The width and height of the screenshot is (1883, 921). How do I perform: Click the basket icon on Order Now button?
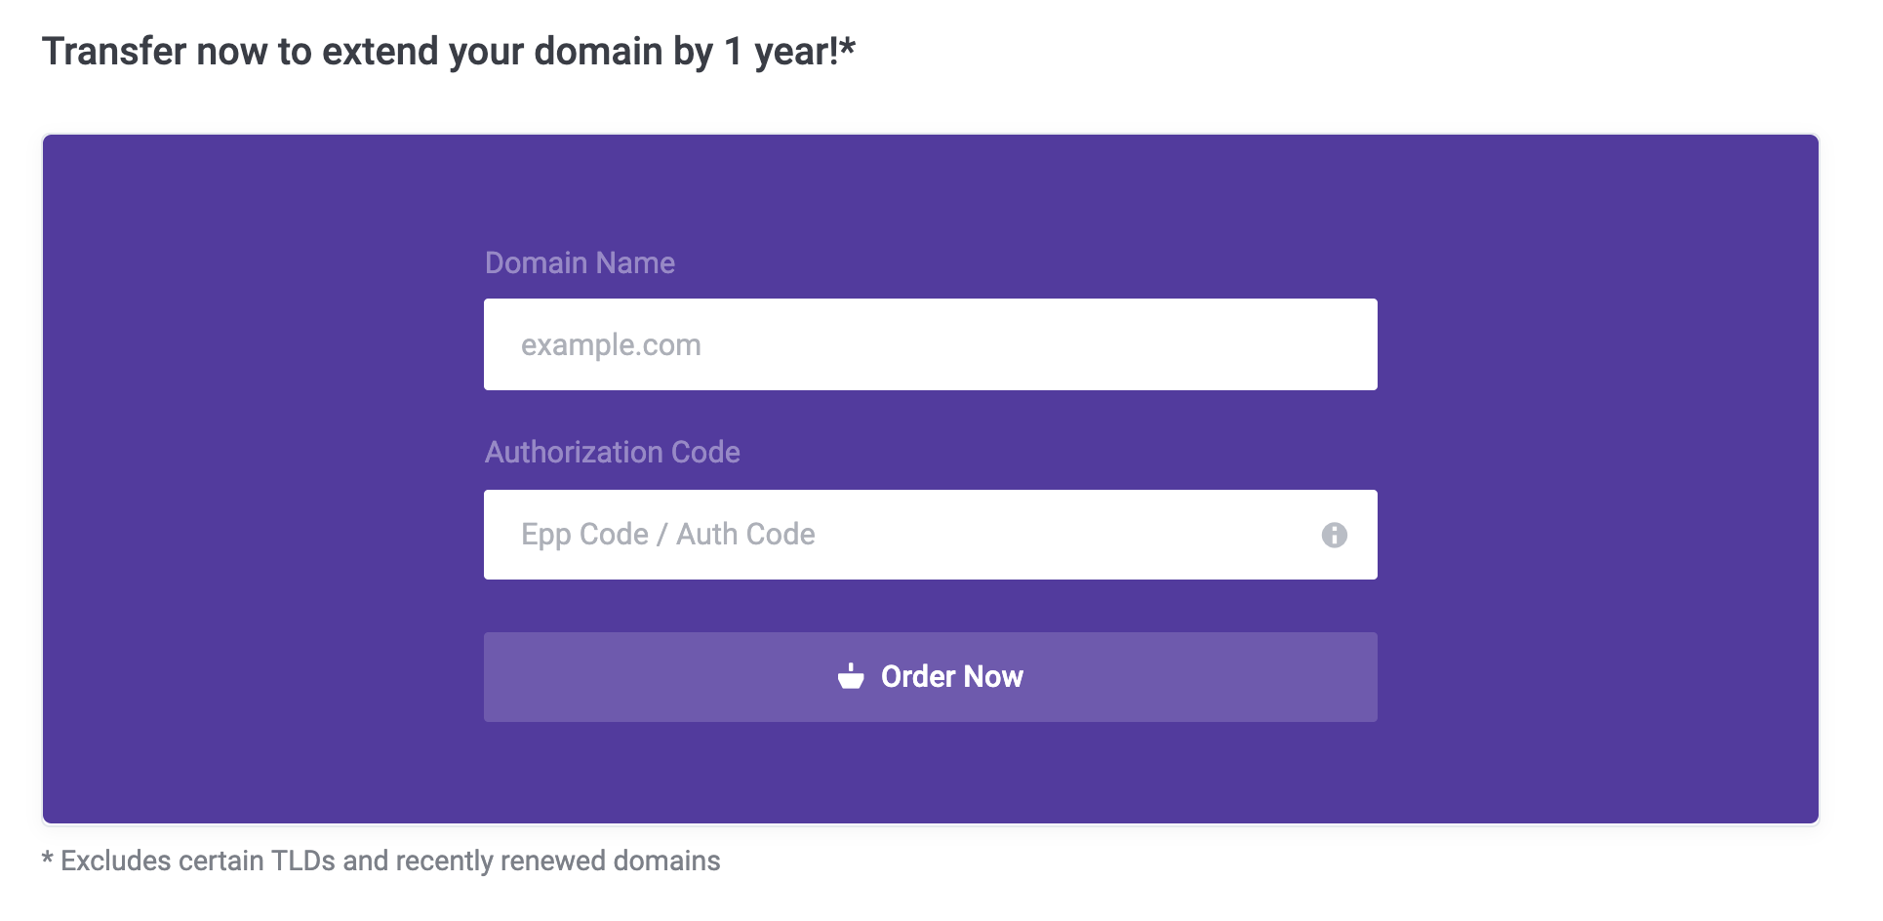[x=851, y=676]
